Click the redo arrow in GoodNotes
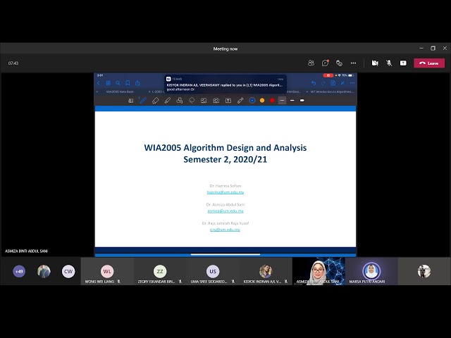Viewport: 451px width, 338px height. [x=323, y=83]
